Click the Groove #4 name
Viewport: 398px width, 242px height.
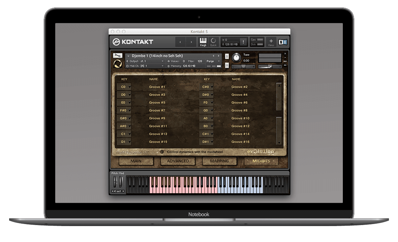[x=239, y=95]
